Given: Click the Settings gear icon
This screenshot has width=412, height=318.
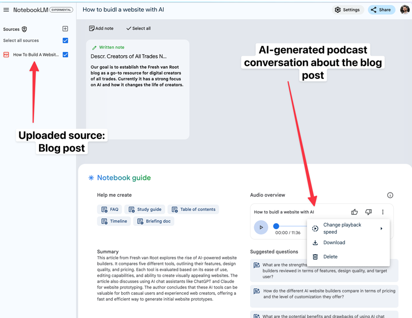Looking at the screenshot, I should [x=338, y=10].
